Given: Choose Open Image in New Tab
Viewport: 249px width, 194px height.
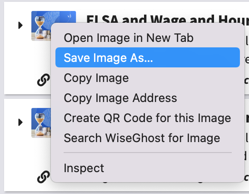Looking at the screenshot, I should click(x=129, y=38).
